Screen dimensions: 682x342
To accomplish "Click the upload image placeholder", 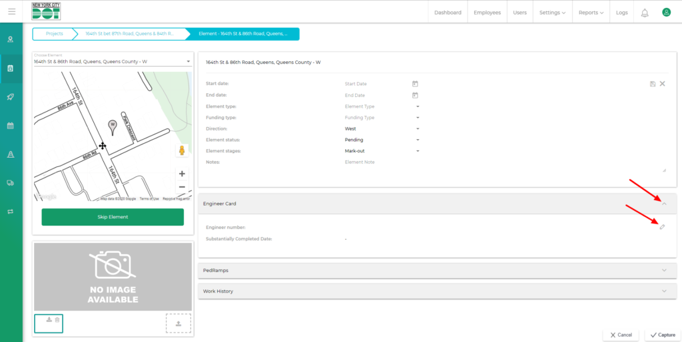I will 178,323.
